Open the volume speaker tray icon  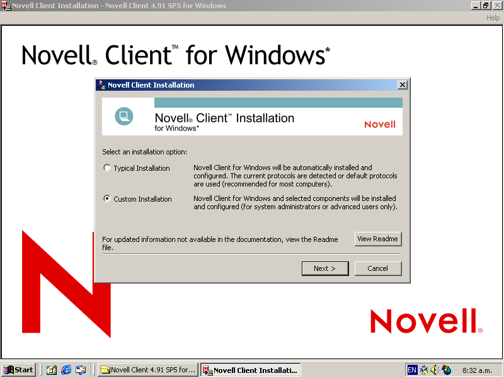tap(435, 370)
